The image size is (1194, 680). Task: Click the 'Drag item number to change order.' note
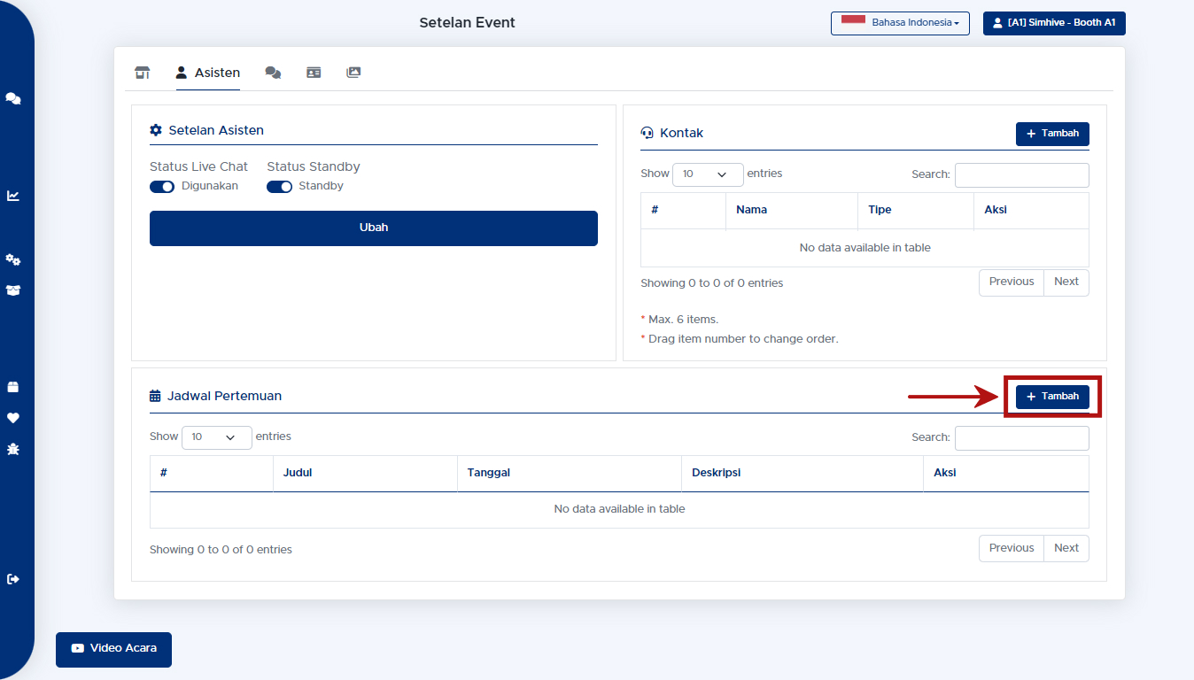[743, 339]
